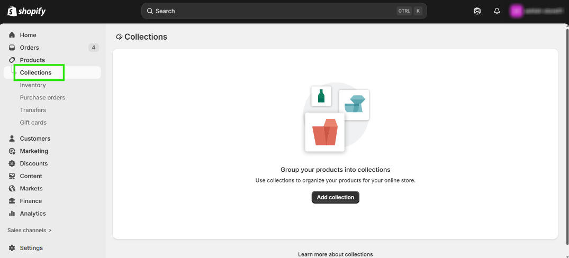This screenshot has height=258, width=569.
Task: Open the Inventory submenu item
Action: (x=33, y=85)
